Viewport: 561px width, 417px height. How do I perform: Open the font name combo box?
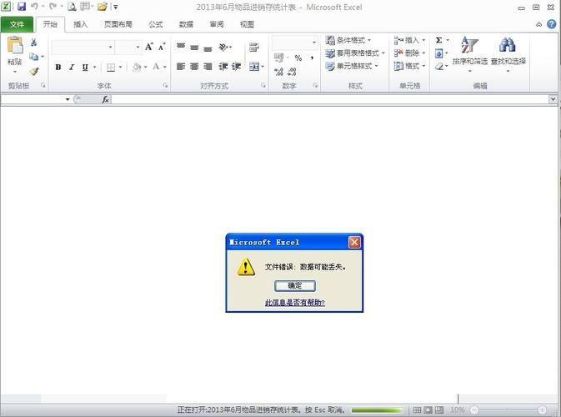point(82,48)
